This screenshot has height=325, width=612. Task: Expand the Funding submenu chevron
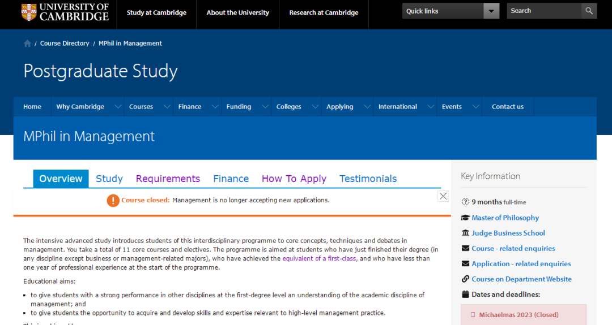265,107
